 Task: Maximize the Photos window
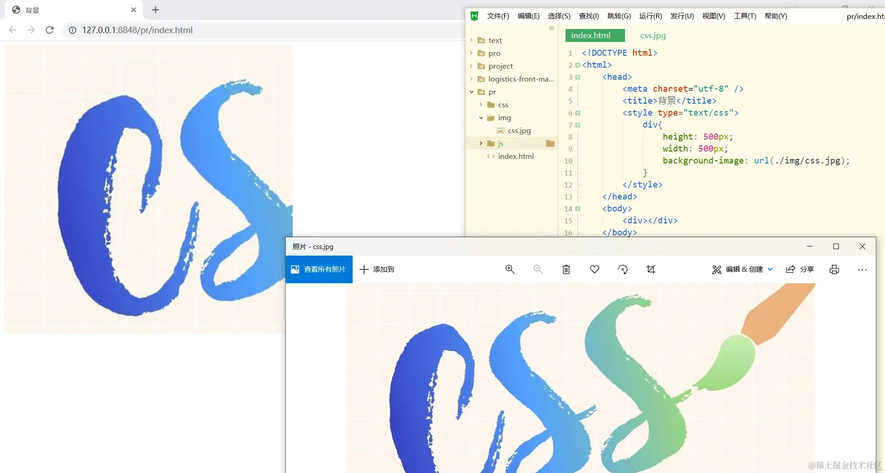click(x=836, y=246)
